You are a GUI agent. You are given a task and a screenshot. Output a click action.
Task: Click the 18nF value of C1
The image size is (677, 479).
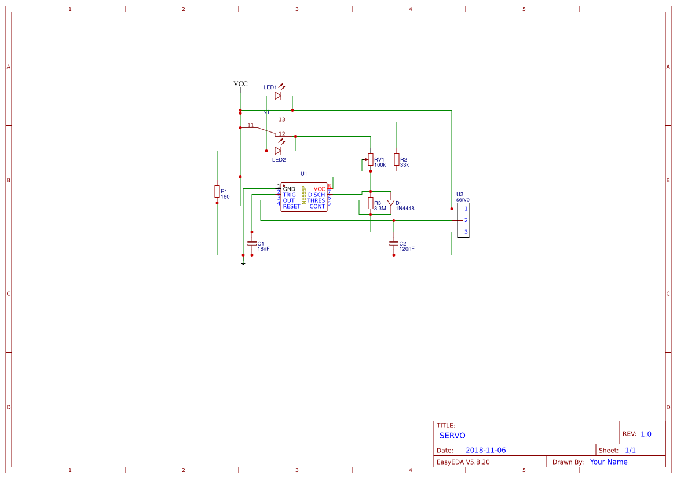coord(264,249)
